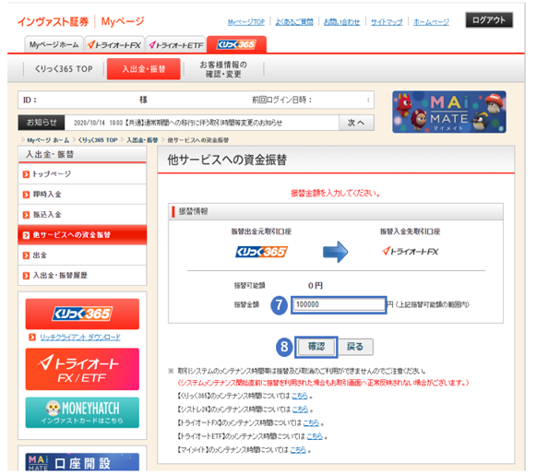The image size is (536, 475).
Task: Open こちら link for トライオートFX maintenance
Action: (x=311, y=422)
